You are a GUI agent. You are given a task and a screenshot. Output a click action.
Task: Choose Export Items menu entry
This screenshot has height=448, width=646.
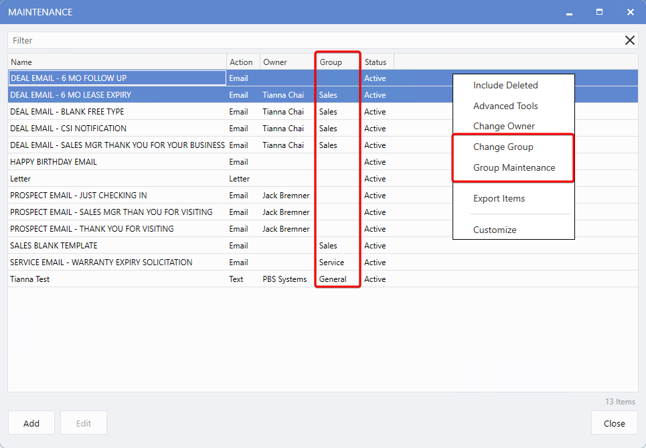pos(499,199)
